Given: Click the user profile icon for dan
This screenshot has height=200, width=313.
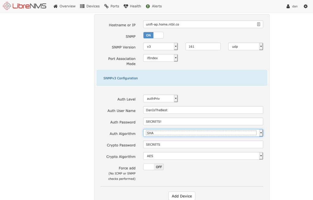Looking at the screenshot, I should pyautogui.click(x=288, y=6).
